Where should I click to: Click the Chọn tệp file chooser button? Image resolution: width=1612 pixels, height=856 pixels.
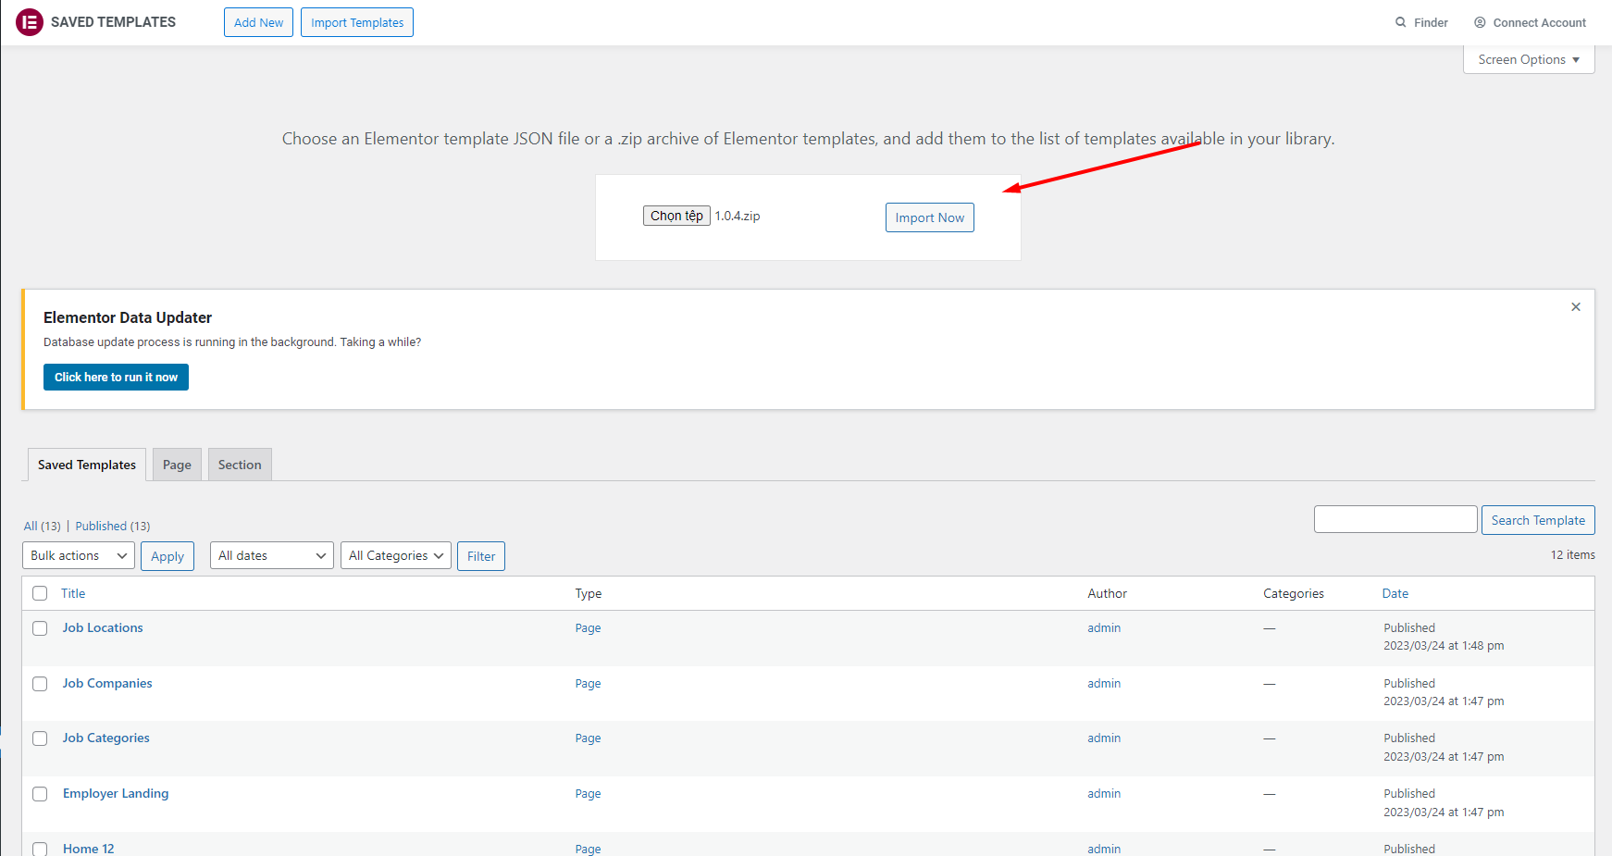click(676, 216)
